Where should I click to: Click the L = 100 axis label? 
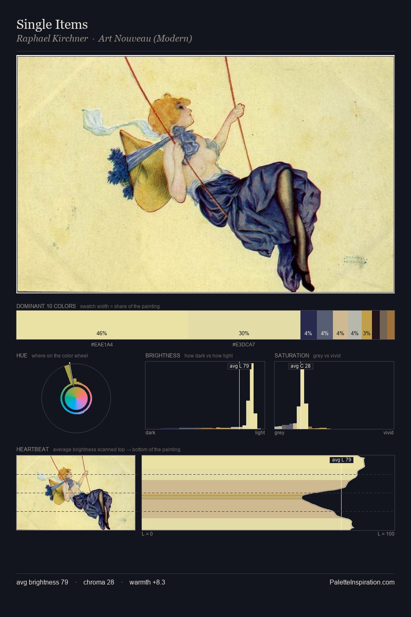386,534
